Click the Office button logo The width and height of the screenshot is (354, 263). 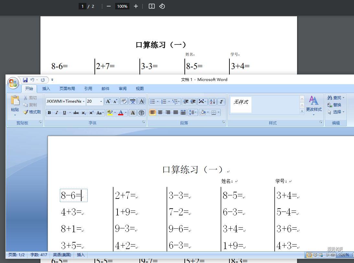pos(13,83)
